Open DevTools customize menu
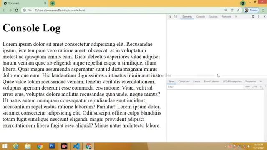This screenshot has height=150, width=267. click(259, 17)
